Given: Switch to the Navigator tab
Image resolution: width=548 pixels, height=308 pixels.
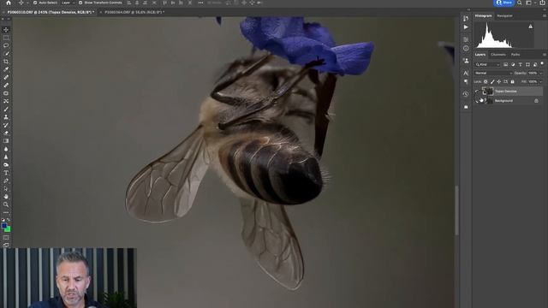Looking at the screenshot, I should click(x=504, y=15).
